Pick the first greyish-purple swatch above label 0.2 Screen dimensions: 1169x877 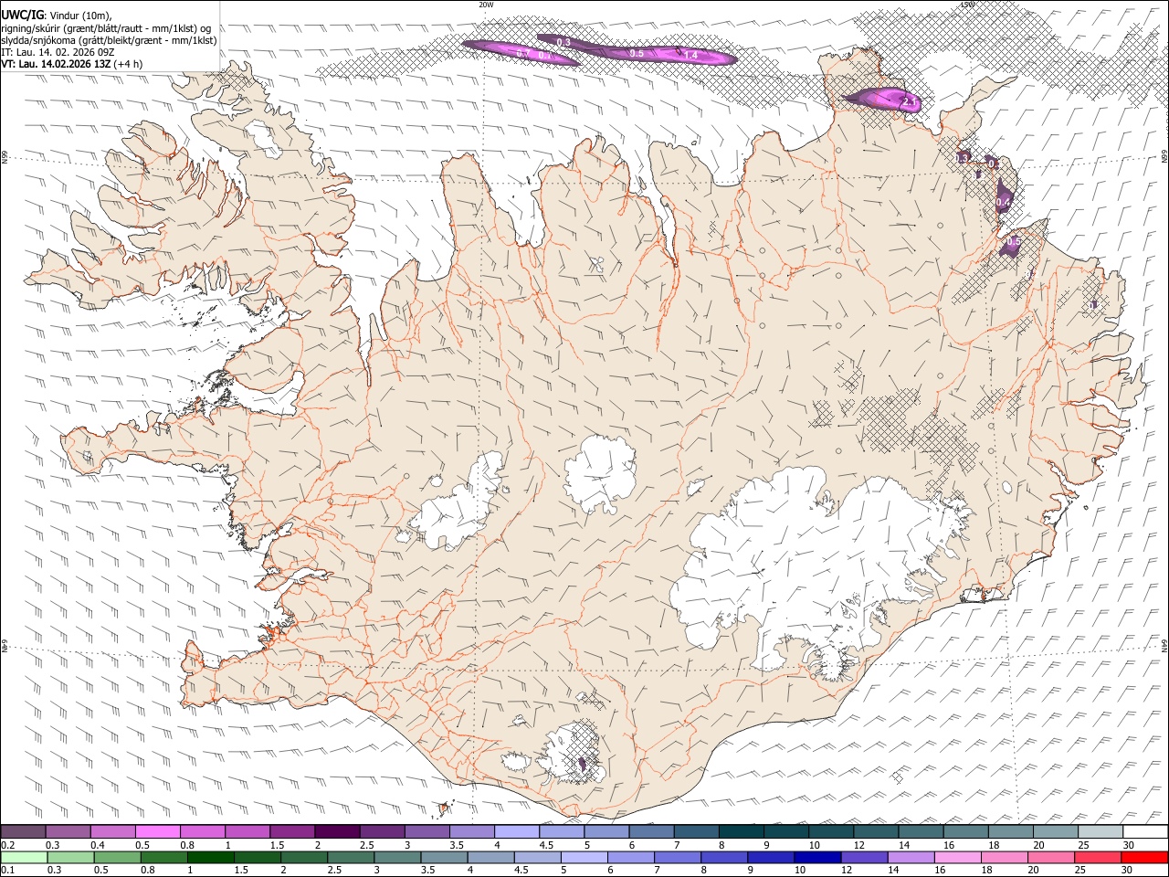coord(23,831)
